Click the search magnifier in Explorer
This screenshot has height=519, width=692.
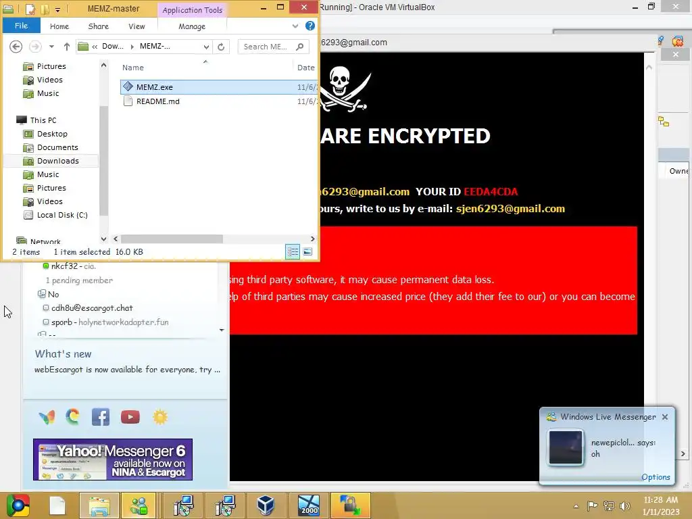[300, 47]
